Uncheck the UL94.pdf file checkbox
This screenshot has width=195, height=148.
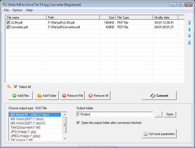(8, 23)
